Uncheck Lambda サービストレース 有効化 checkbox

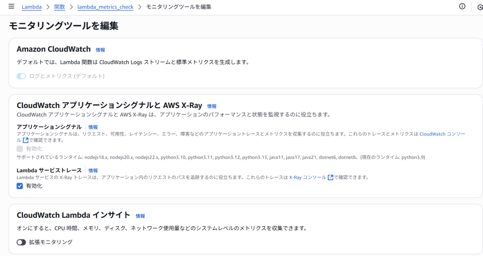[x=20, y=186]
